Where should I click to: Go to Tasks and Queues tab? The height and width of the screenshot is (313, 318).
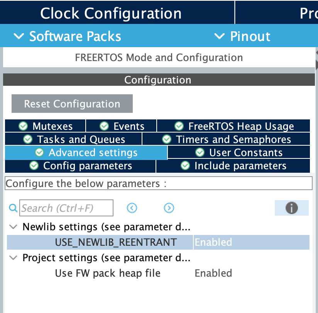pyautogui.click(x=74, y=139)
